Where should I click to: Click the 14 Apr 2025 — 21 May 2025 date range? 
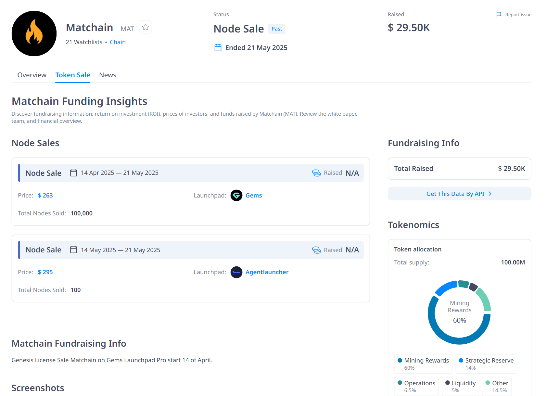pyautogui.click(x=120, y=173)
